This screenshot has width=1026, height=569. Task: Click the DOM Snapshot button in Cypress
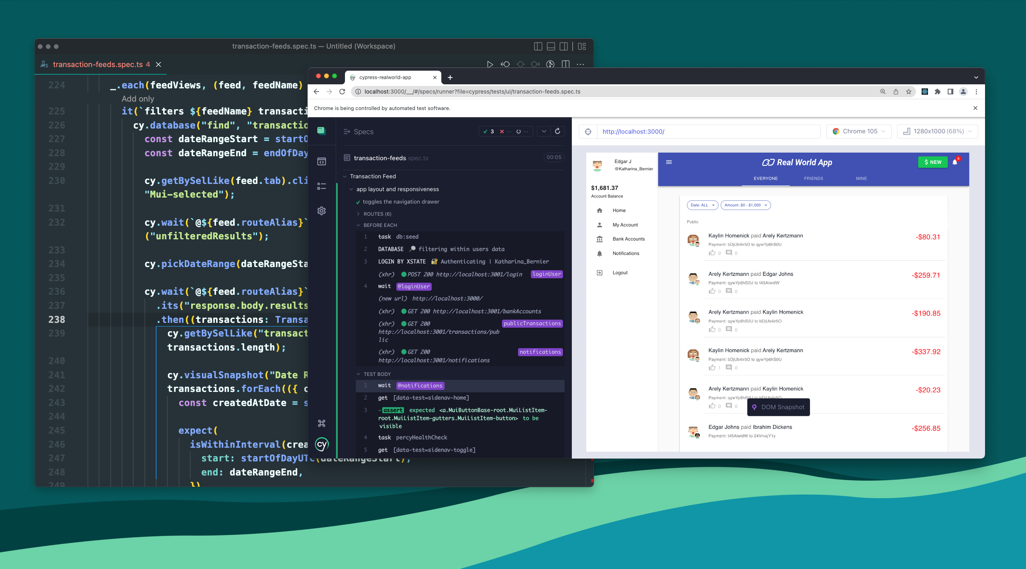coord(779,407)
